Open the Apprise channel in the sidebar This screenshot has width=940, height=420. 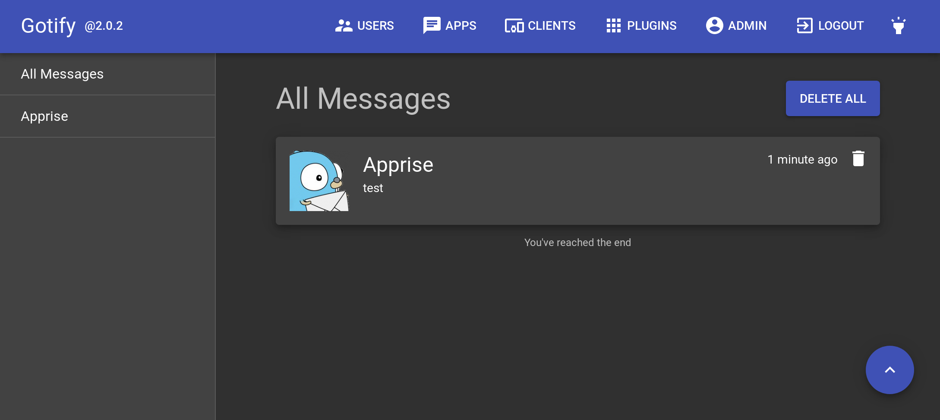click(x=44, y=116)
